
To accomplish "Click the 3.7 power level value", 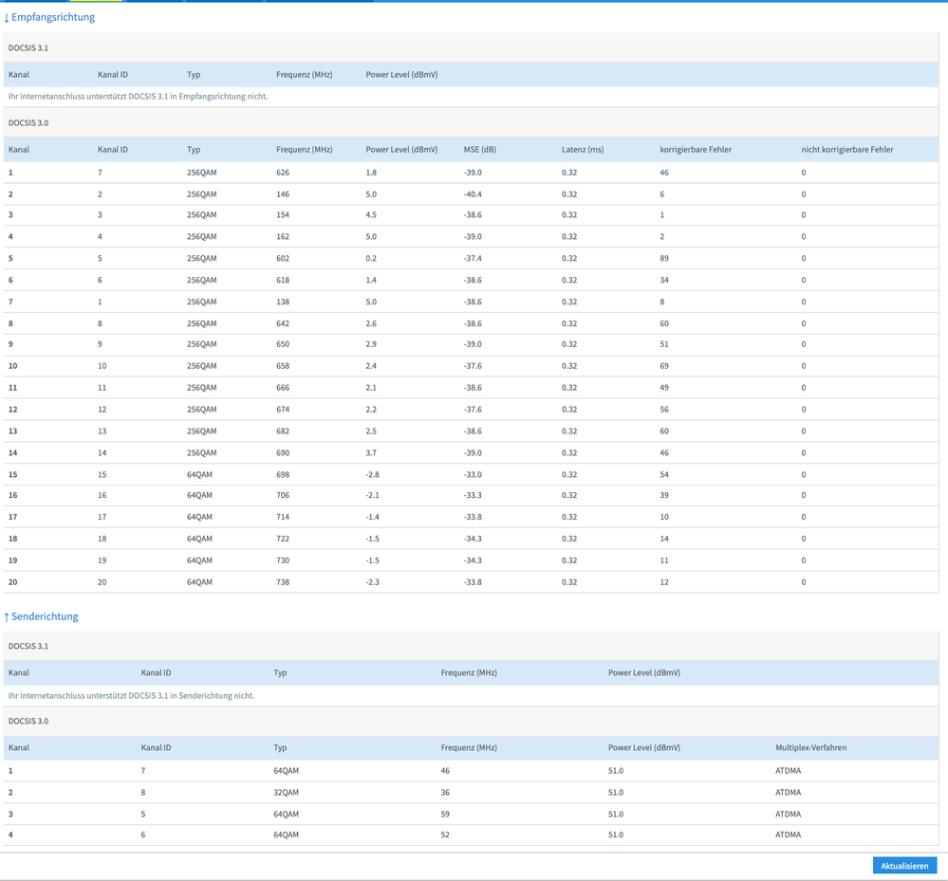I will click(x=371, y=453).
